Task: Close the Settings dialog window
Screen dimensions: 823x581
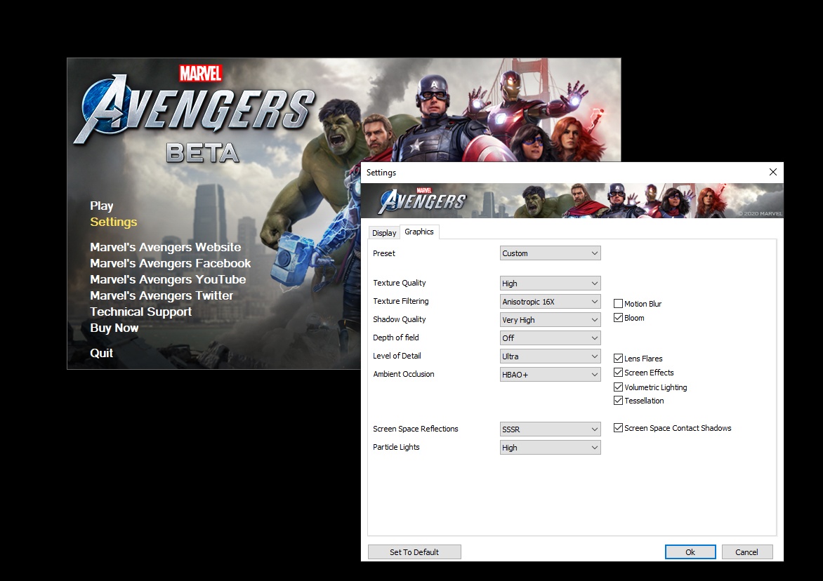Action: click(x=772, y=172)
